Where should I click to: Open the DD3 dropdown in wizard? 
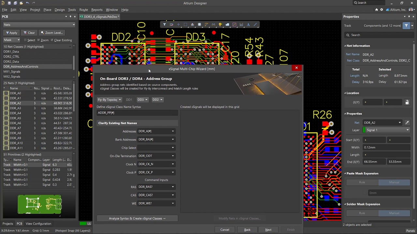pyautogui.click(x=142, y=100)
